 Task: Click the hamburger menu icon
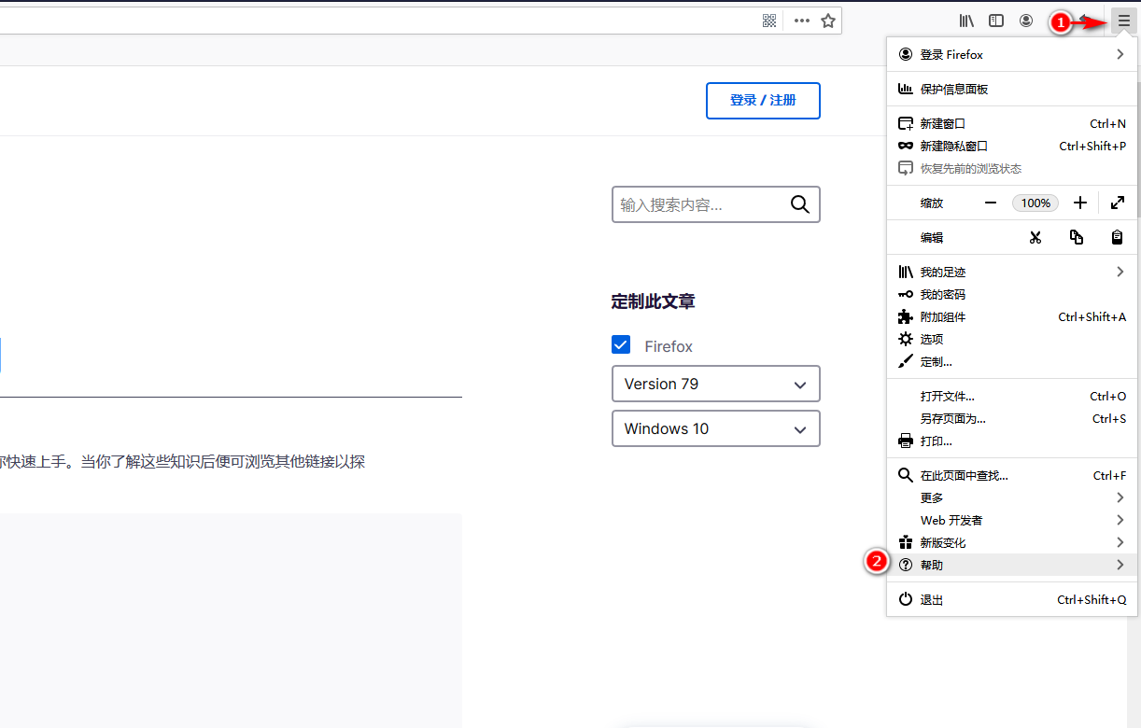pyautogui.click(x=1123, y=21)
